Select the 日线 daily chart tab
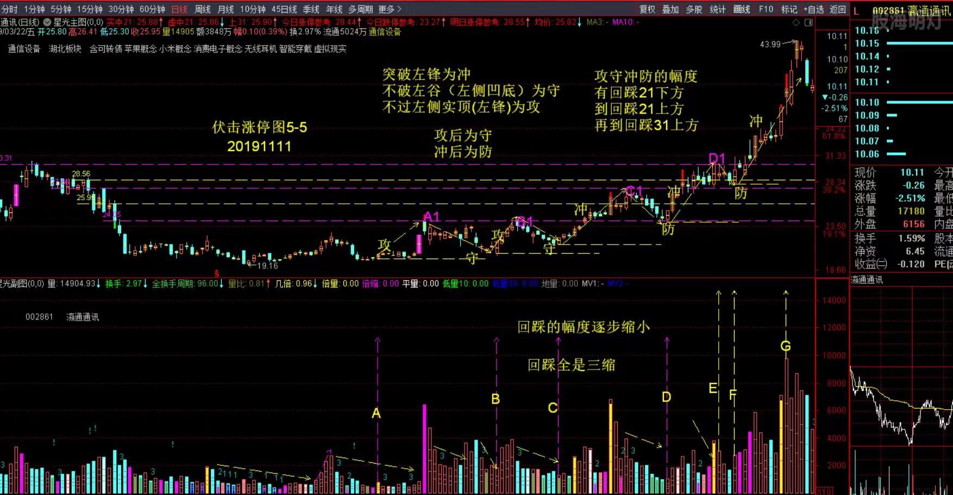This screenshot has width=953, height=495. [179, 9]
